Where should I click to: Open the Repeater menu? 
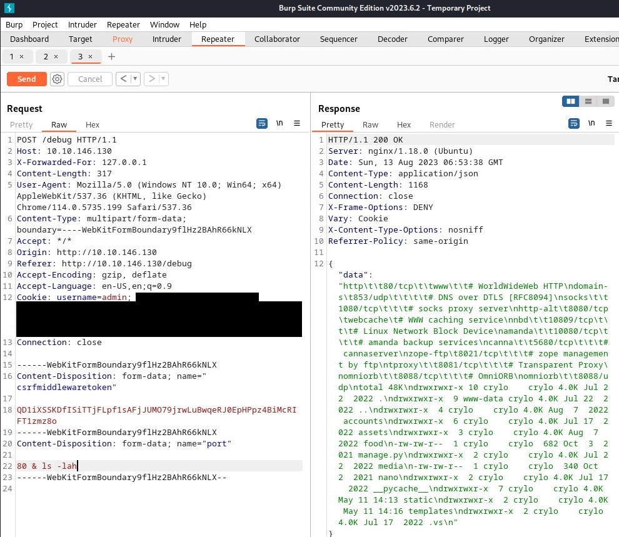123,24
